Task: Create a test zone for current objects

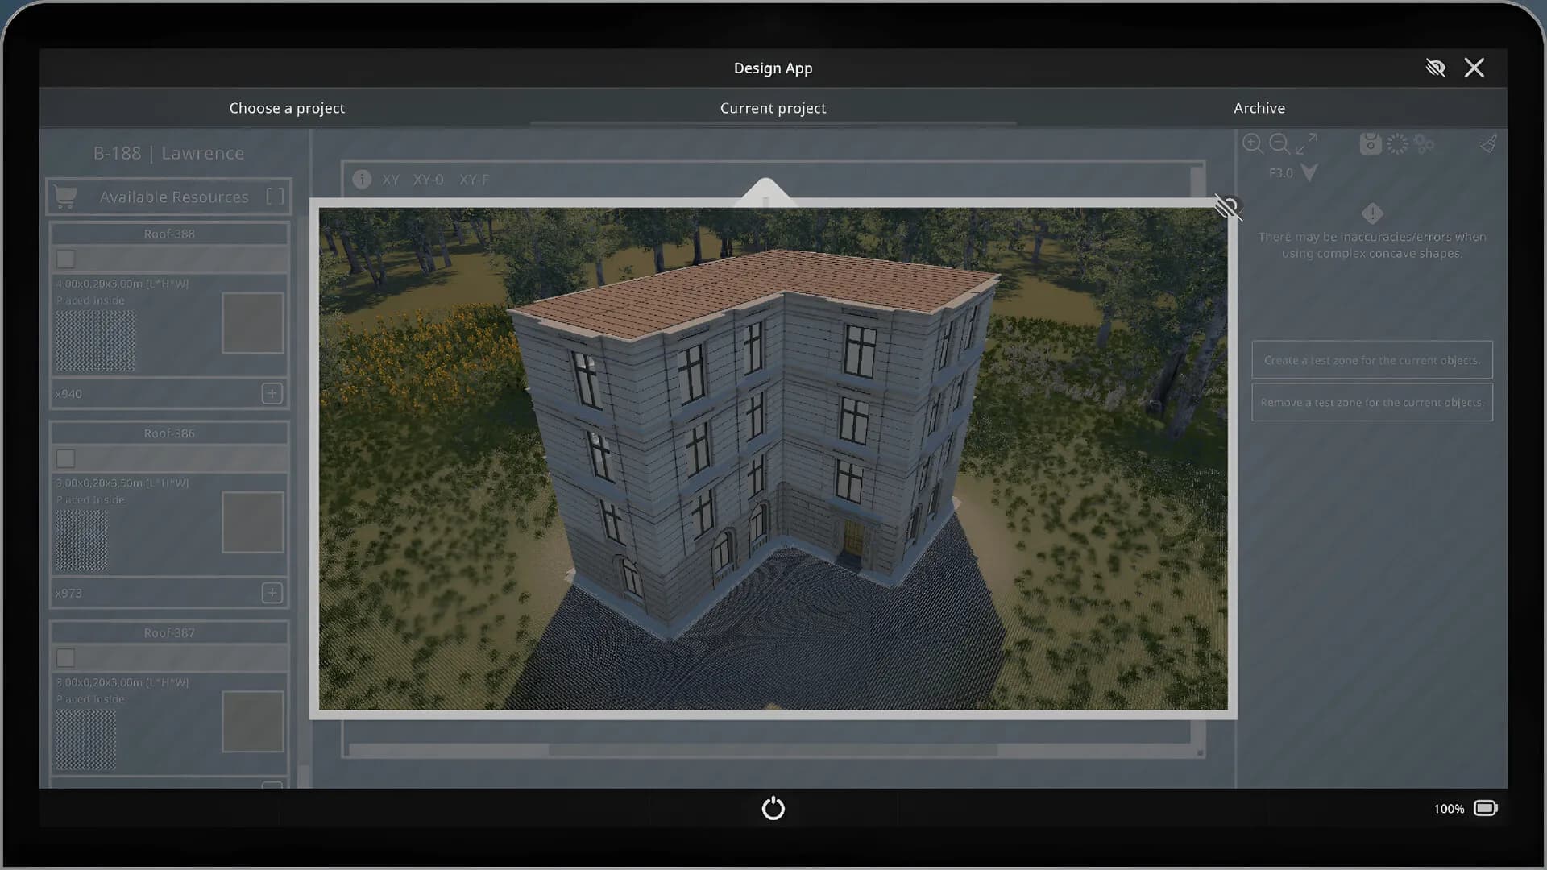Action: pyautogui.click(x=1371, y=360)
